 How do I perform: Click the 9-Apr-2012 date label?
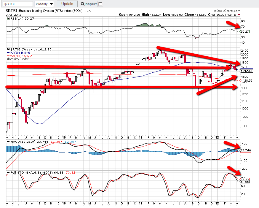click(14, 15)
